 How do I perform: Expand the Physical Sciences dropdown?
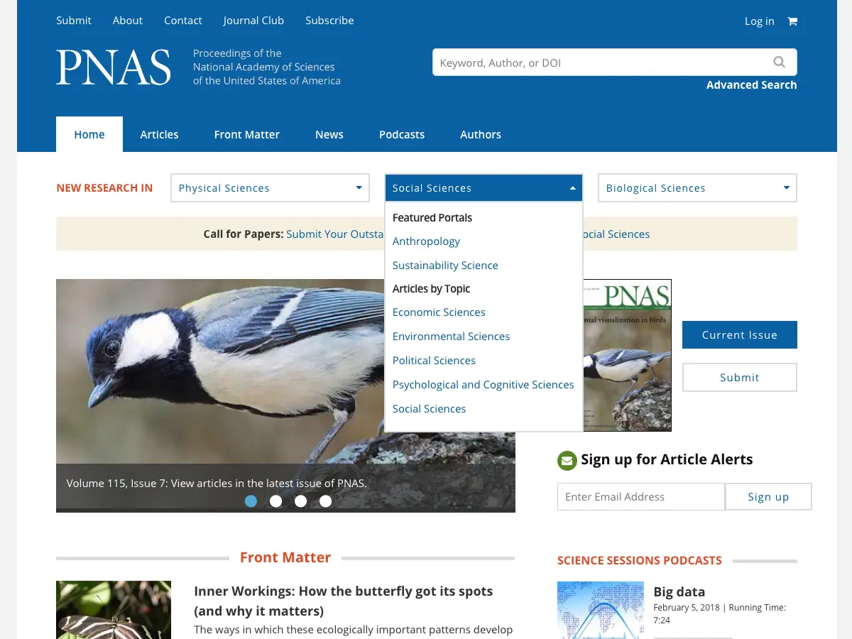[270, 188]
